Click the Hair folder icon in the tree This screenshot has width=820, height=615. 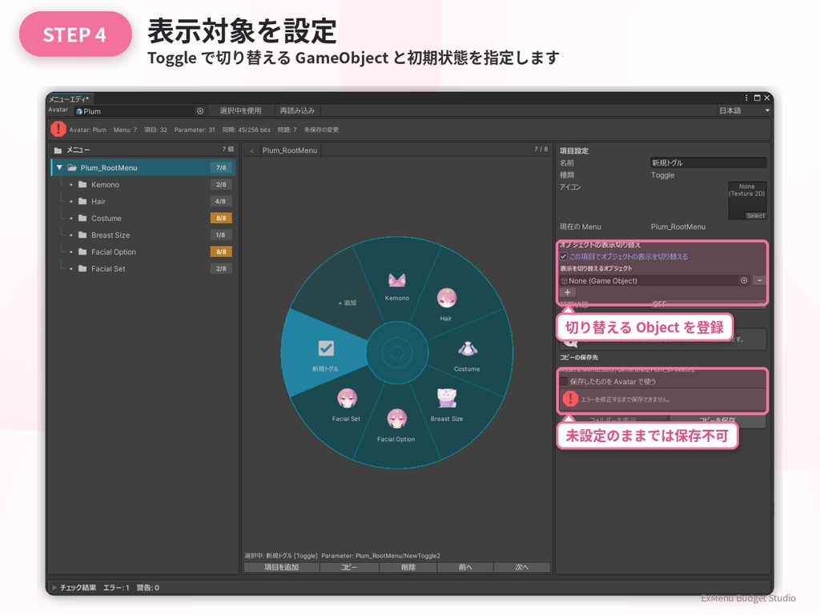pos(82,201)
